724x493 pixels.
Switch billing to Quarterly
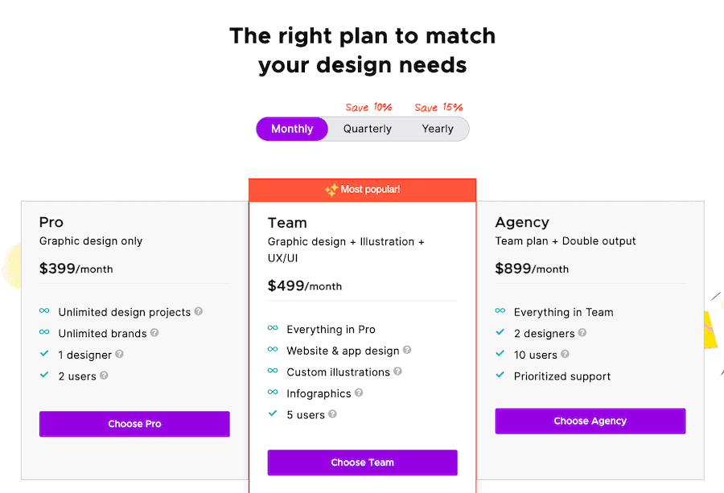tap(368, 129)
